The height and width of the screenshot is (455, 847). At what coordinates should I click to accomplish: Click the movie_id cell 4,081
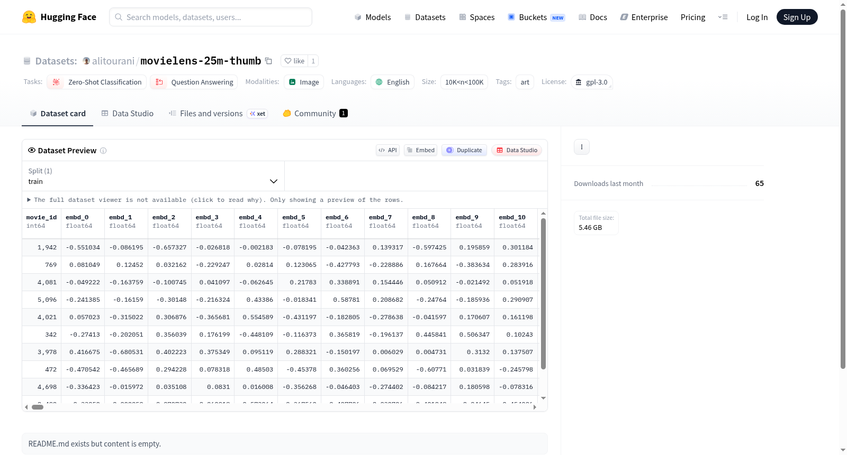pyautogui.click(x=42, y=282)
